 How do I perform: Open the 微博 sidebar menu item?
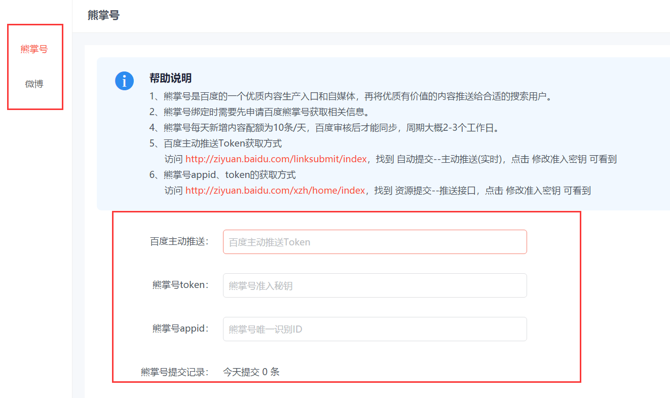tap(34, 84)
